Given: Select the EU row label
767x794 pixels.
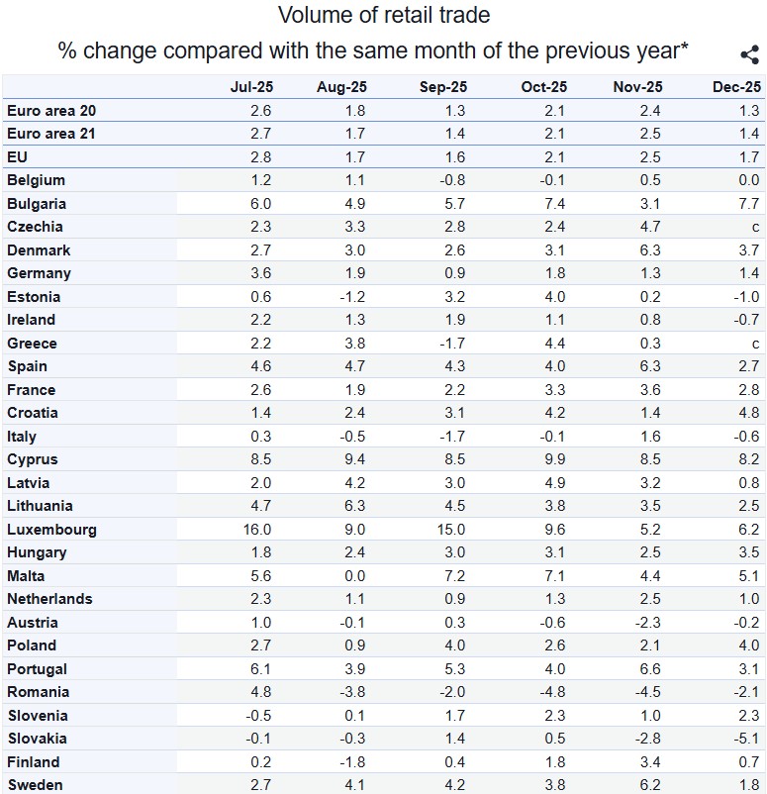Looking at the screenshot, I should point(18,156).
